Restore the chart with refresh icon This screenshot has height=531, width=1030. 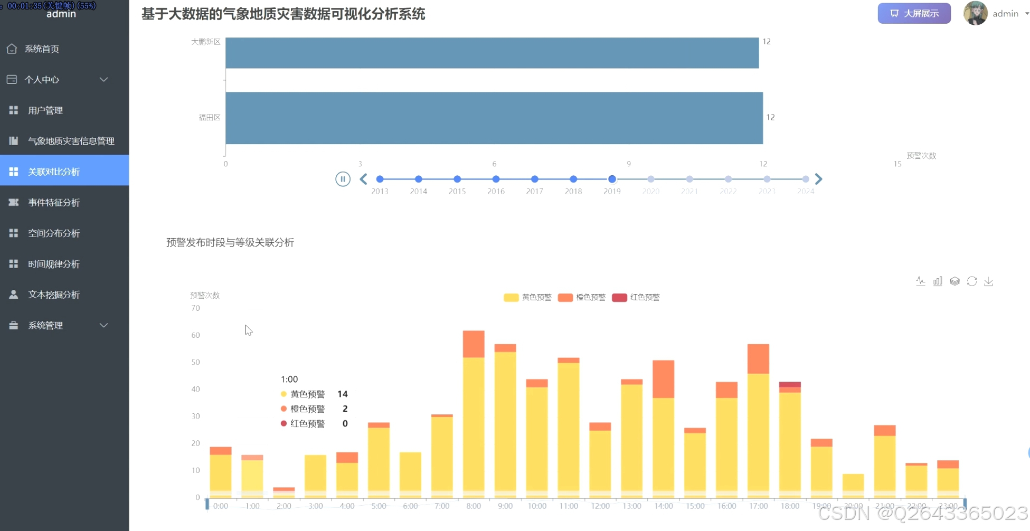pos(972,281)
